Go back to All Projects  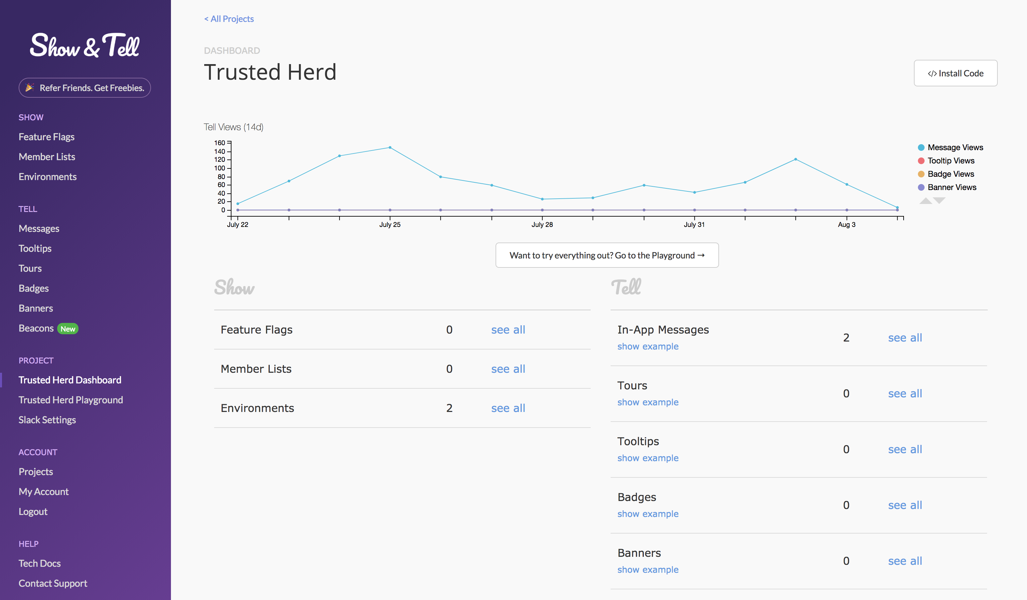(x=229, y=19)
